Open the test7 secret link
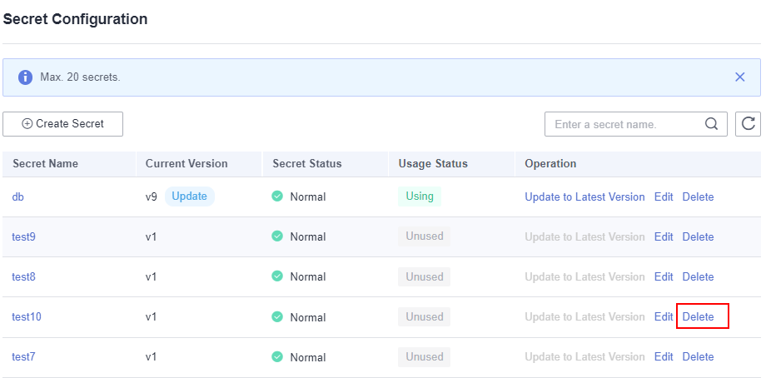The image size is (766, 378). click(23, 356)
